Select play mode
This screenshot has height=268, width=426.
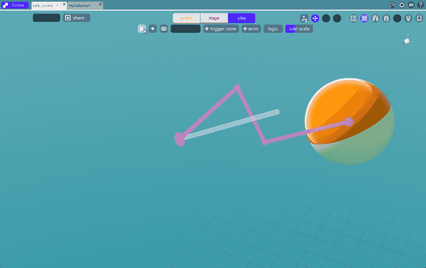[x=242, y=18]
